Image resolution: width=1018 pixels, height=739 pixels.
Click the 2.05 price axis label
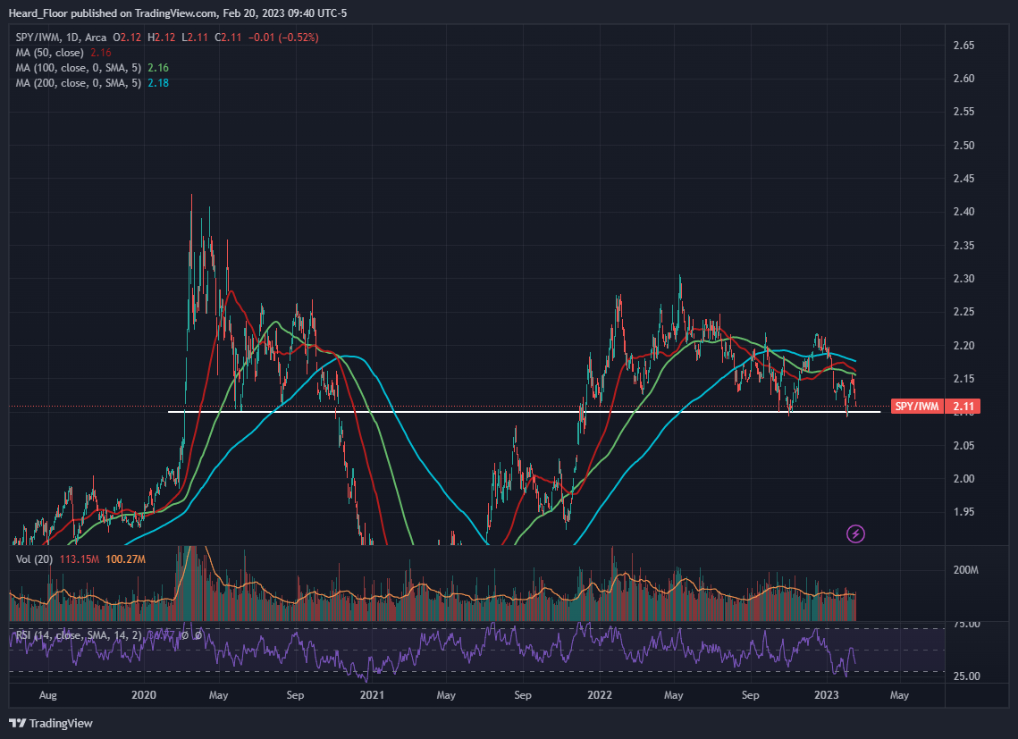tap(963, 446)
